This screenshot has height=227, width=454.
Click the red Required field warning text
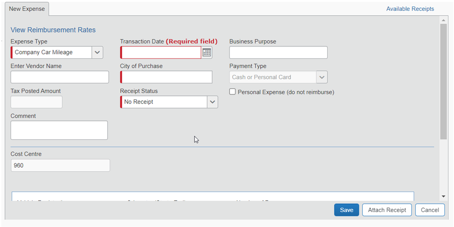(191, 41)
